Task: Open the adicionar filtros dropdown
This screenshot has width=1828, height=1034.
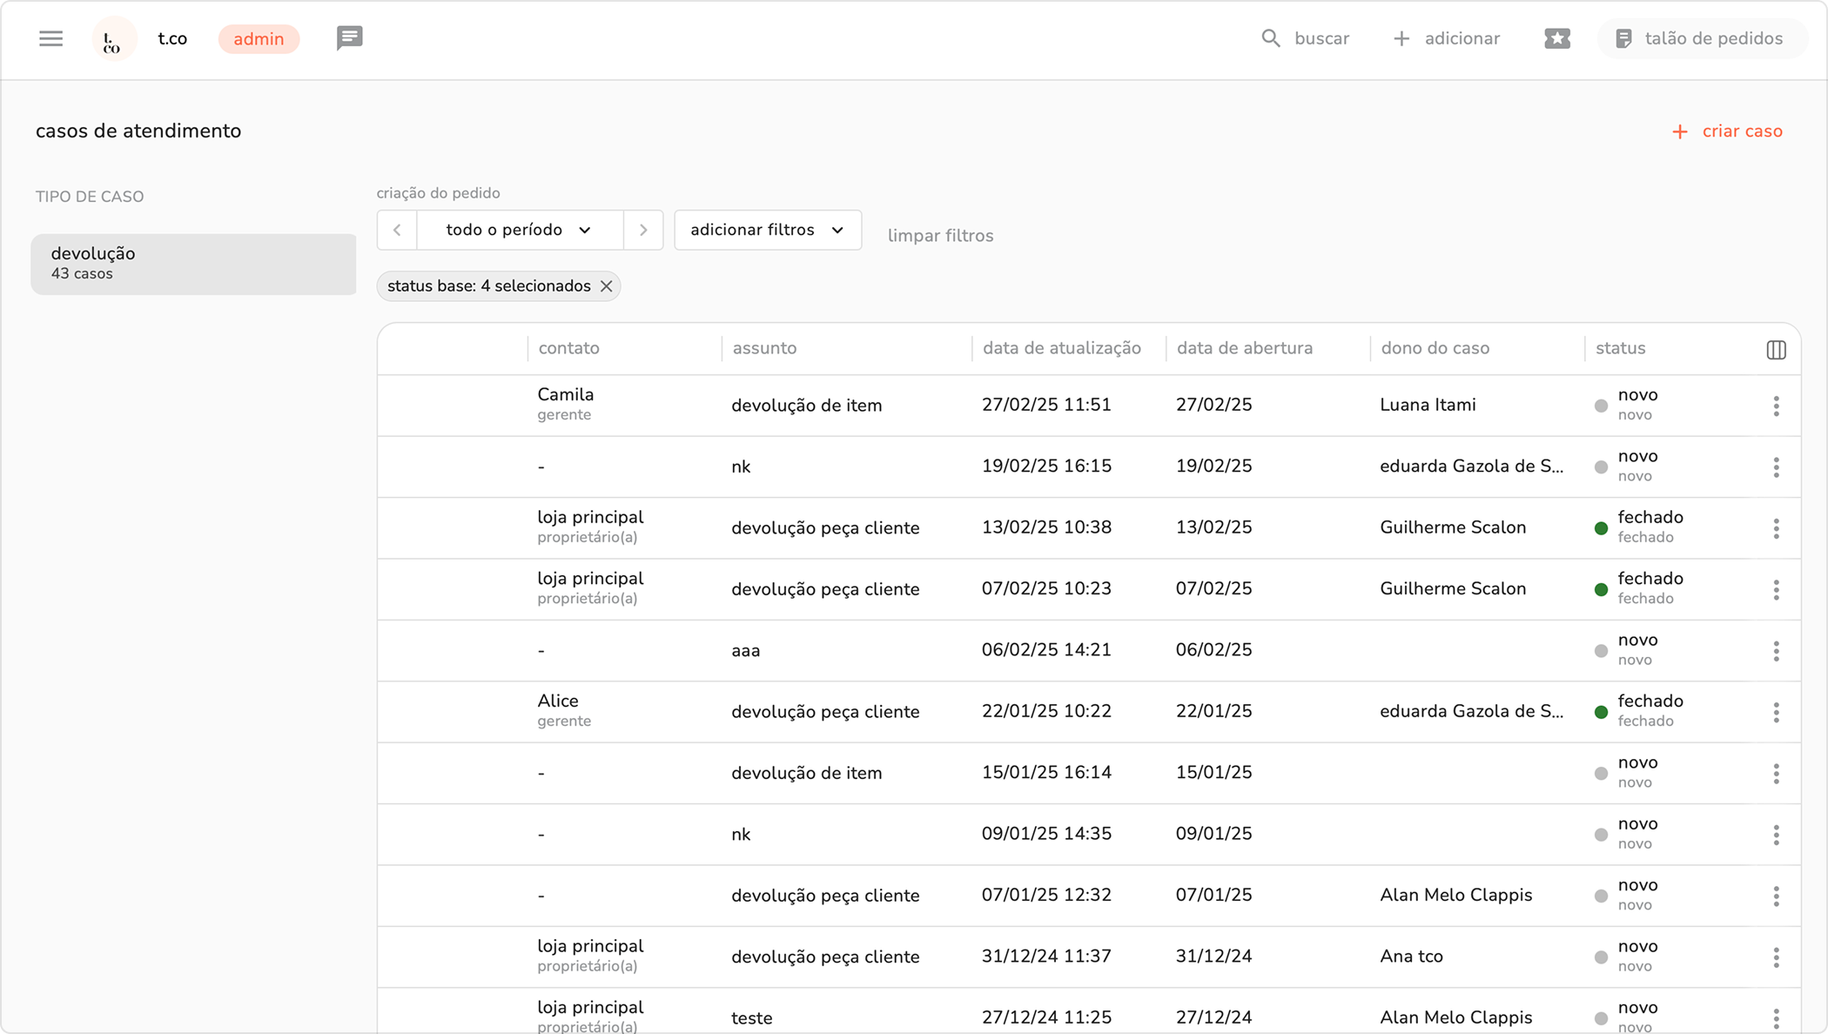Action: [x=767, y=230]
